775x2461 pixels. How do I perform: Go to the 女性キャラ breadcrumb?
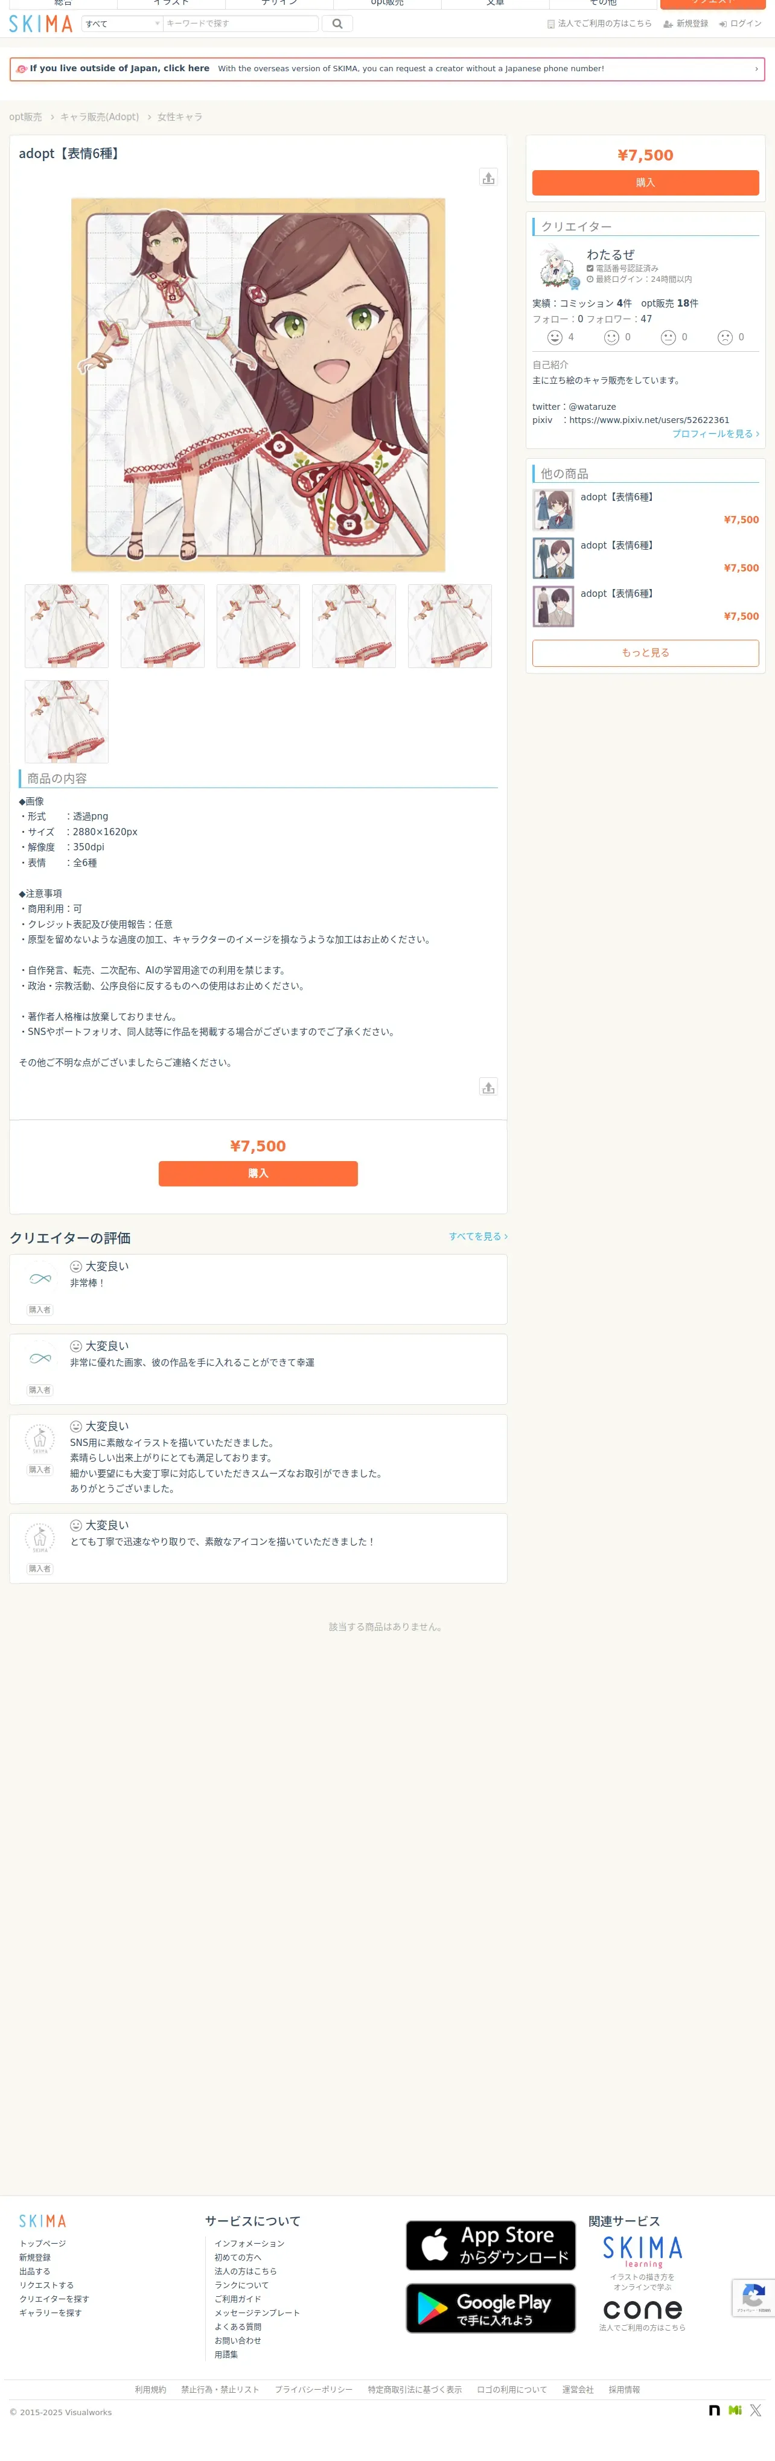[x=180, y=118]
